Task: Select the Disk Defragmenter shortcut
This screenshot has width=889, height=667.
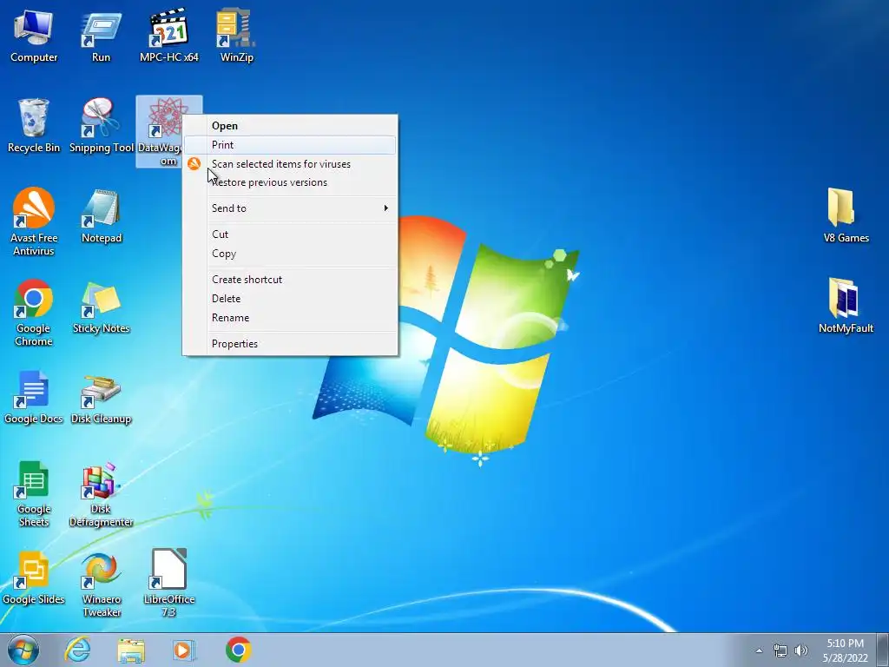Action: [x=101, y=494]
